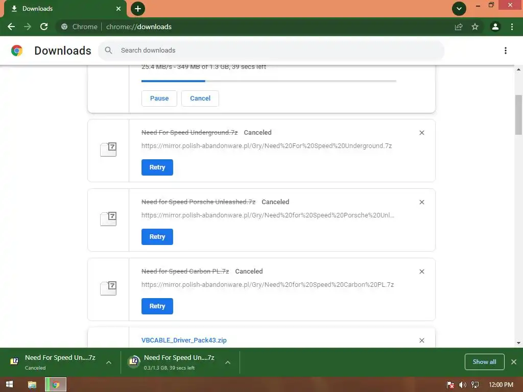Click the strikethrough Porsche Unleashed.7z file name
The width and height of the screenshot is (523, 392).
(x=199, y=202)
